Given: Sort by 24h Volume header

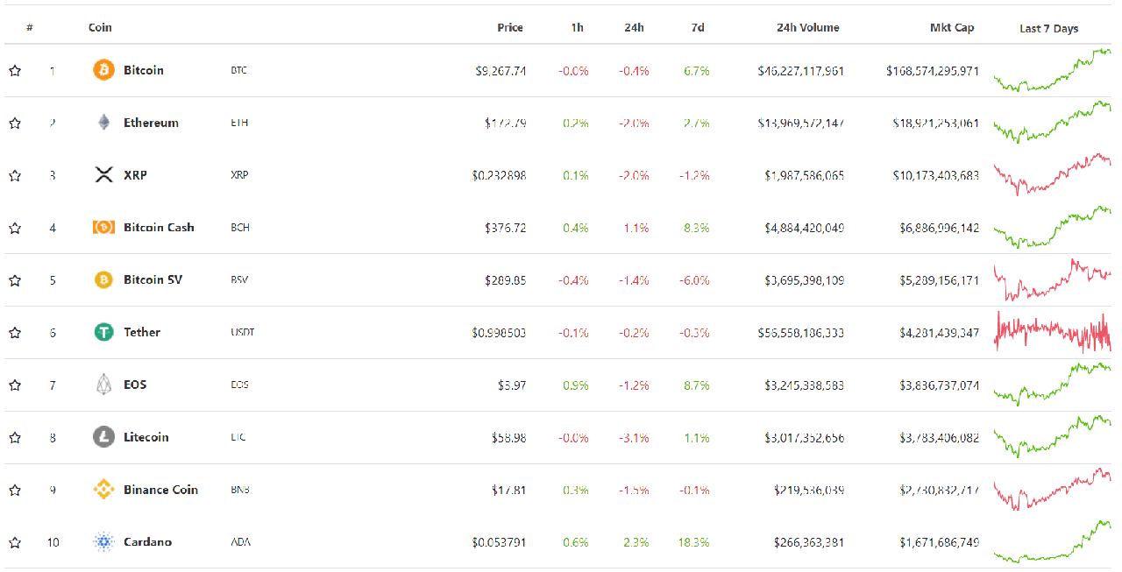Looking at the screenshot, I should click(807, 28).
